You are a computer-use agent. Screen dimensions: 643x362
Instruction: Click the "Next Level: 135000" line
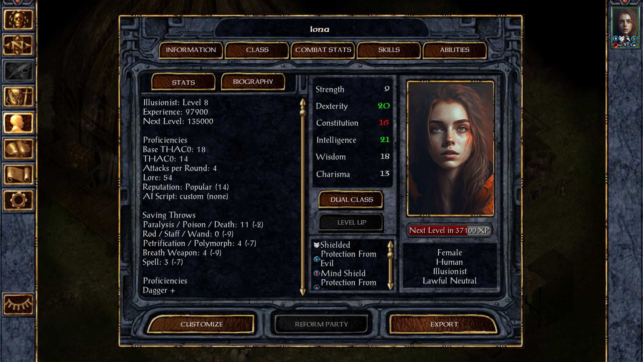pyautogui.click(x=178, y=121)
